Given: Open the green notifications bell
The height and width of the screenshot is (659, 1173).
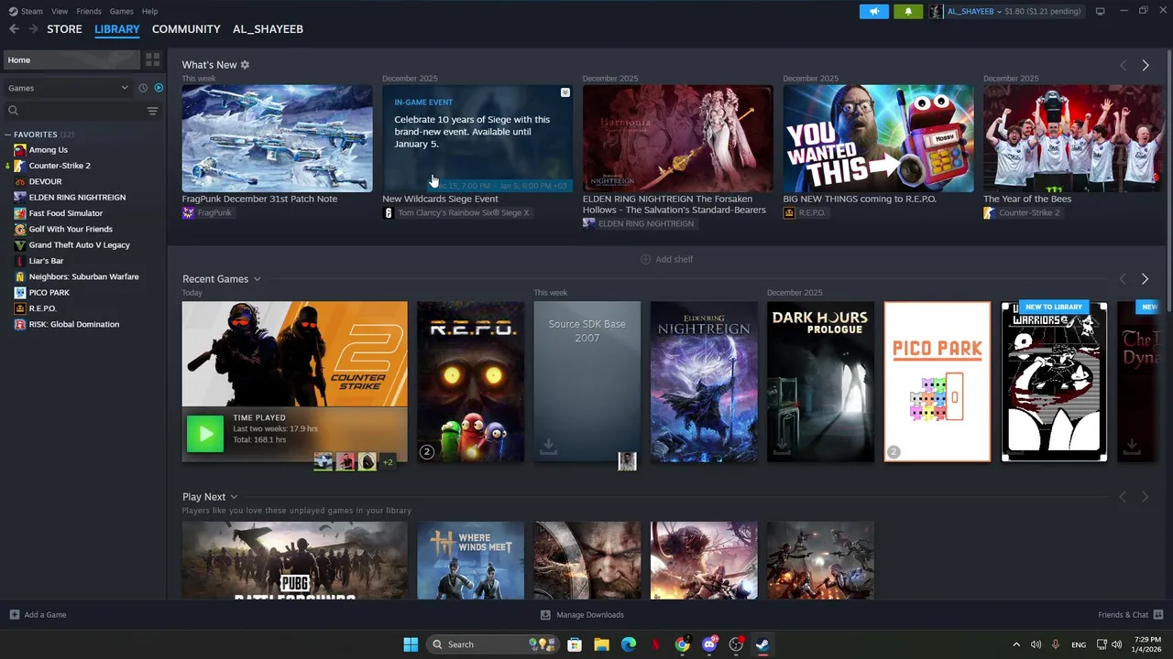Looking at the screenshot, I should click(908, 11).
